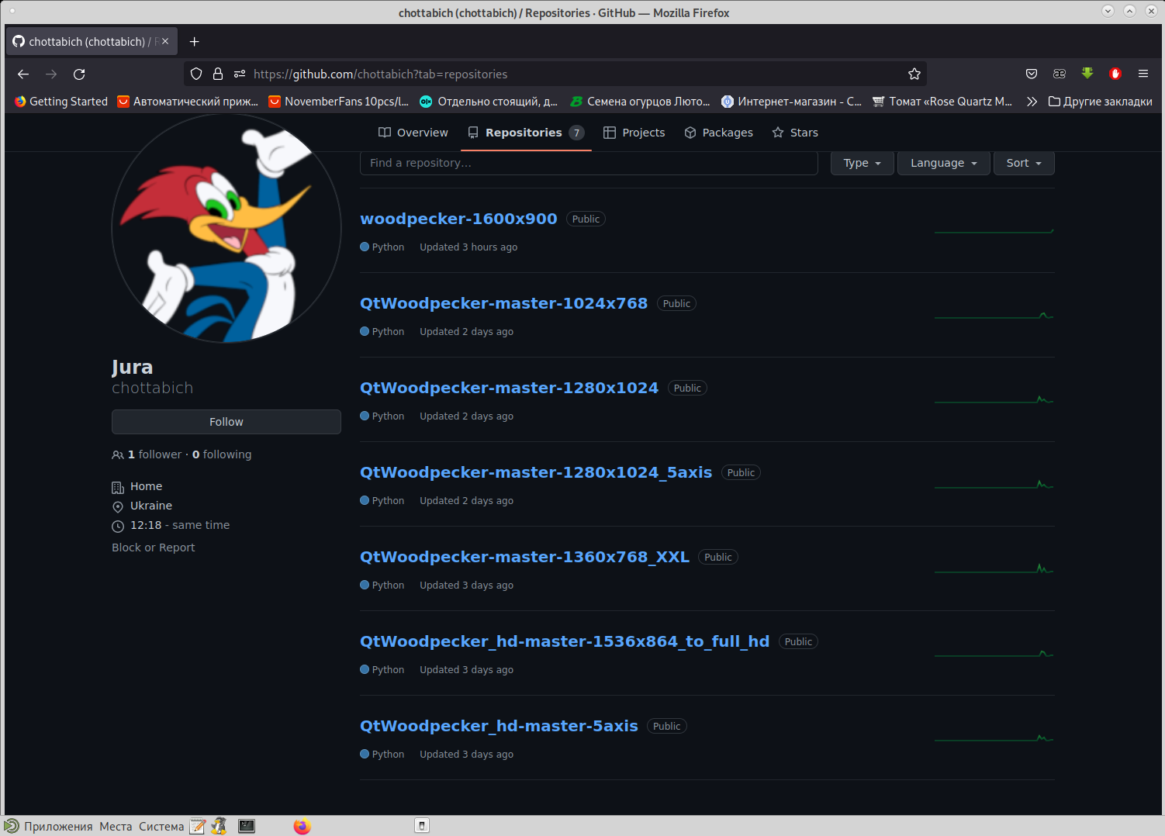Click the address bar URL
1165x836 pixels.
(380, 74)
